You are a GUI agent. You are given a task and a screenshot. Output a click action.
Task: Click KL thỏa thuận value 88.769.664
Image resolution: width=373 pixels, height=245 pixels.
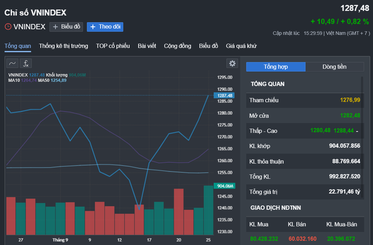pyautogui.click(x=346, y=161)
